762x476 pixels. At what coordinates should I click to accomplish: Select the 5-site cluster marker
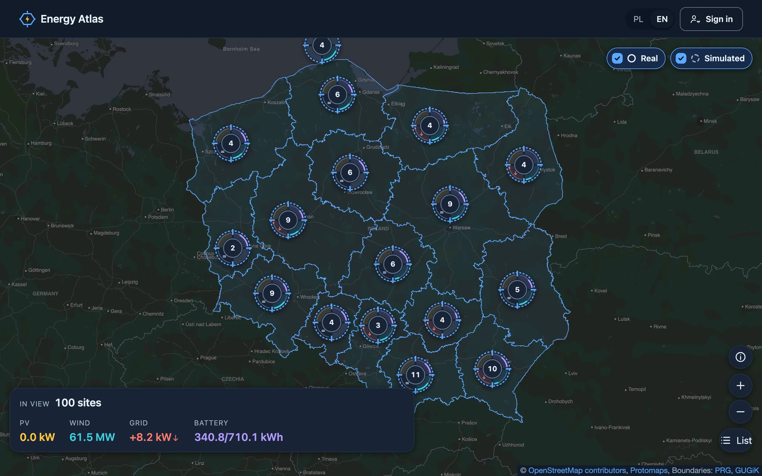(x=517, y=290)
